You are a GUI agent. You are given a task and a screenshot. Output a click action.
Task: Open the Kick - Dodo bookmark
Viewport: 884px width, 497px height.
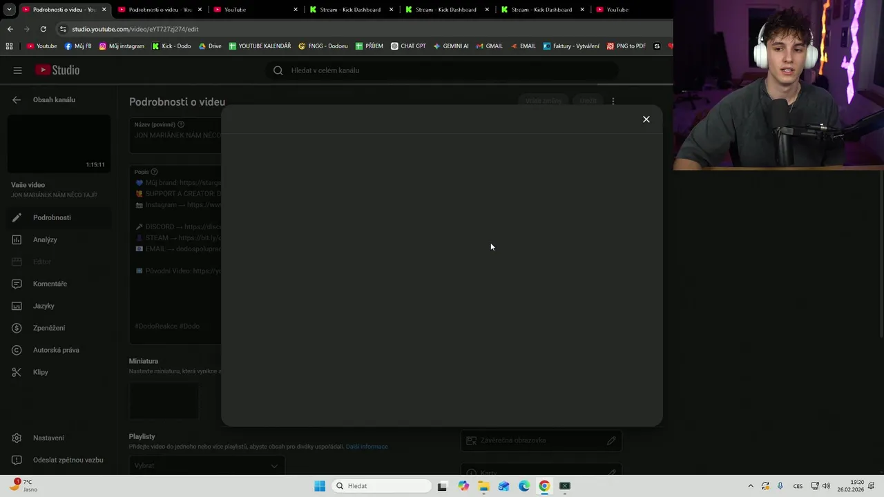(x=171, y=46)
